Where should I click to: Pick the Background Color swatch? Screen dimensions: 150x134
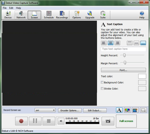coord(142,82)
